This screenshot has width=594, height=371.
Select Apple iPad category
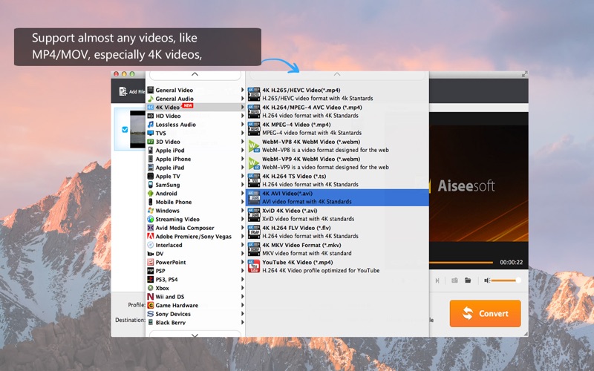click(195, 168)
